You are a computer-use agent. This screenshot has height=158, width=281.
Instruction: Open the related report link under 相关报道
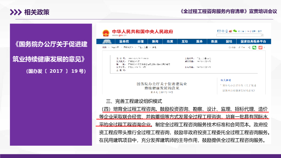[239, 88]
